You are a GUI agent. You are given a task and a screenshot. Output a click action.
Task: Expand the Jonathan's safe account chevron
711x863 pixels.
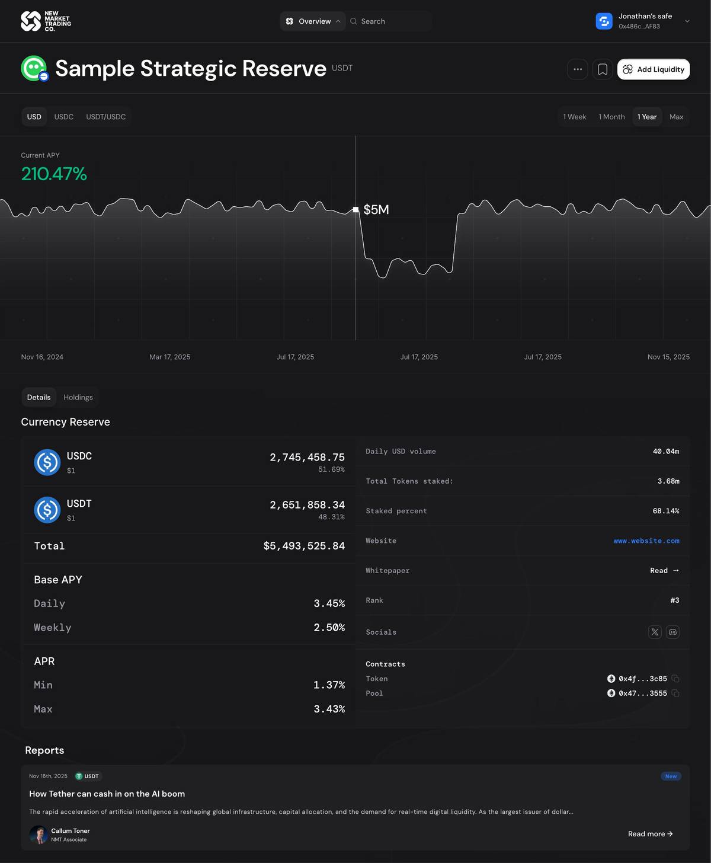(687, 21)
